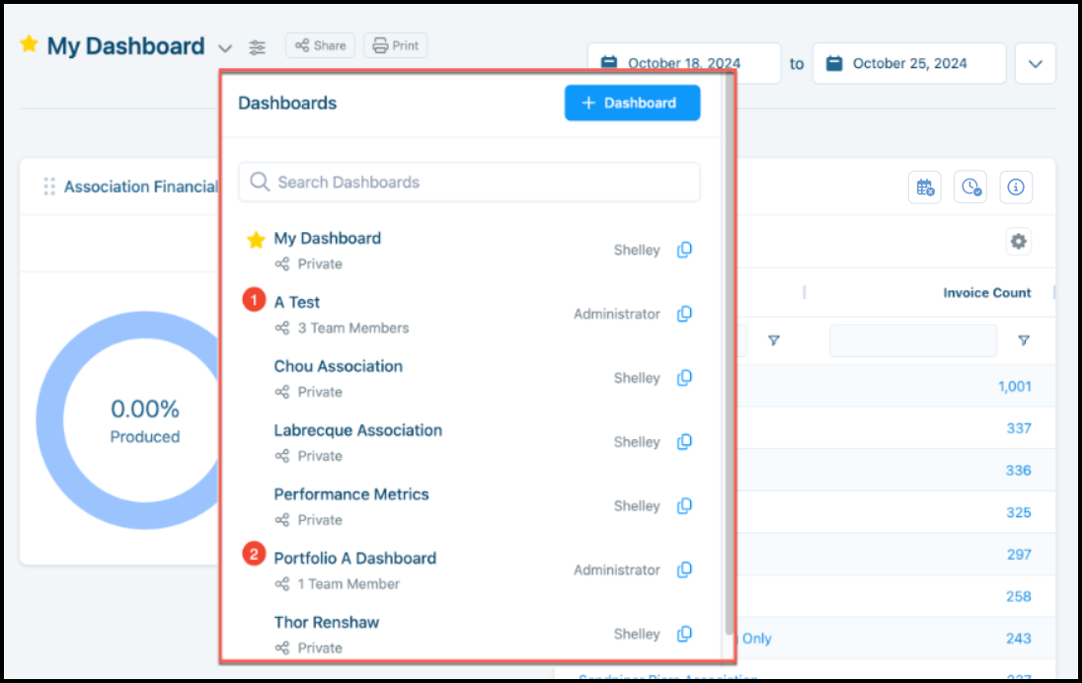The height and width of the screenshot is (683, 1082).
Task: Click the gold star beside My Dashboard title
Action: tap(29, 44)
